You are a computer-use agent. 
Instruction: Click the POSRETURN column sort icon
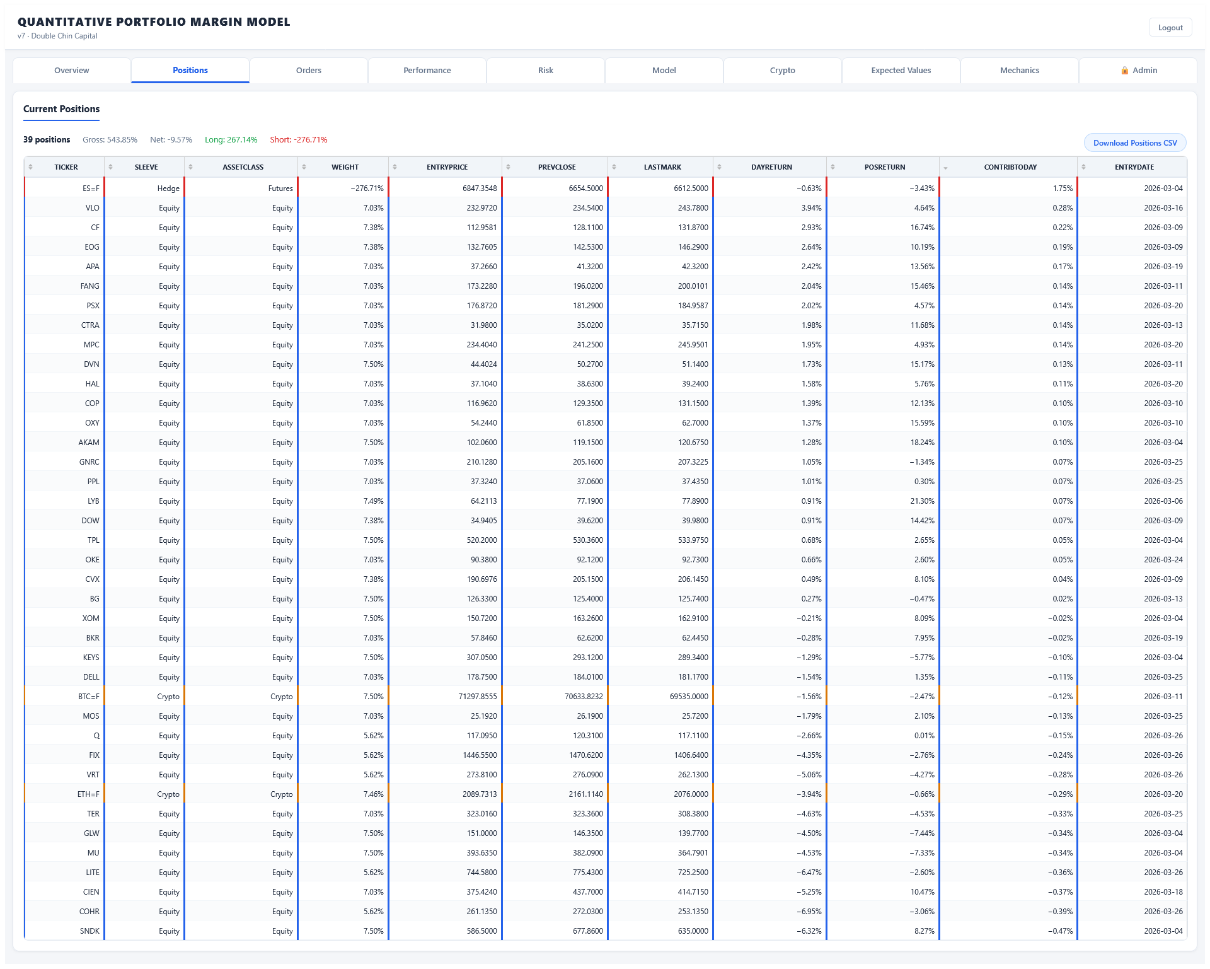pyautogui.click(x=833, y=167)
